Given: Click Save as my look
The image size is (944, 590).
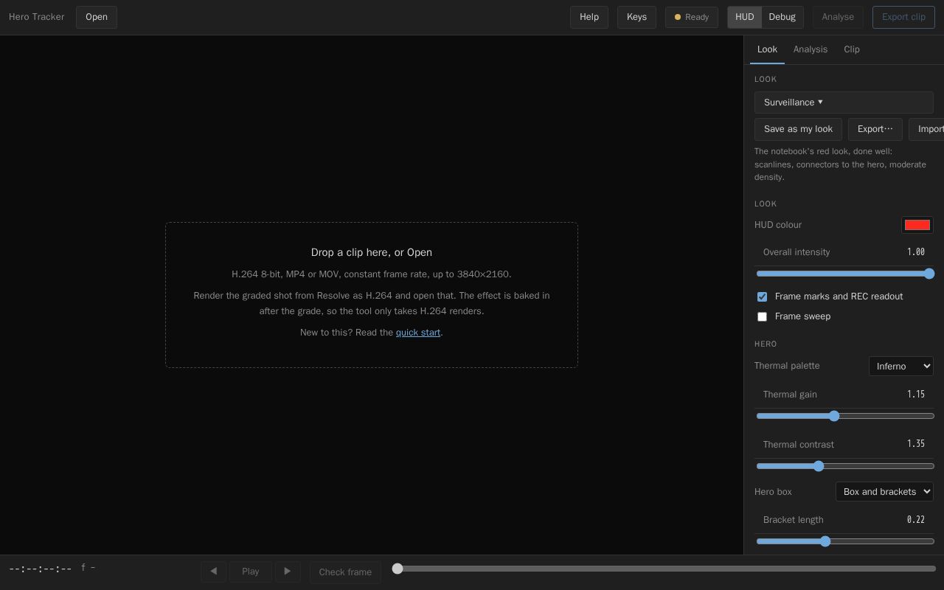Looking at the screenshot, I should 798,129.
